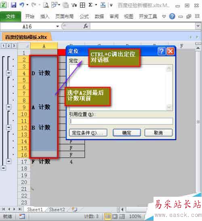This screenshot has height=221, width=202.
Task: Click the Excel application icon
Action: tap(3, 5)
